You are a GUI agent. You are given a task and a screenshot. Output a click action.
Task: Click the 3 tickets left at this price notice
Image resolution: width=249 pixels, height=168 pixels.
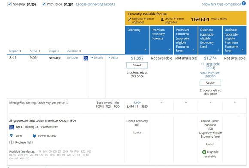pyautogui.click(x=137, y=74)
